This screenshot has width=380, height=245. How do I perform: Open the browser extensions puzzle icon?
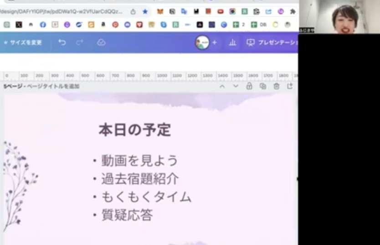[x=293, y=11]
